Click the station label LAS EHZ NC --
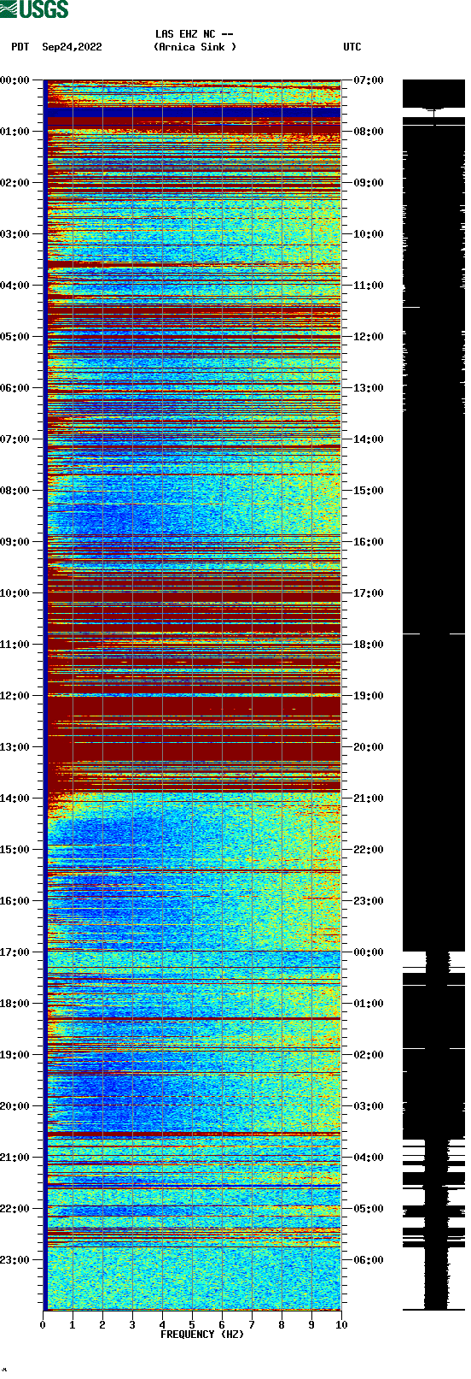 coord(195,34)
